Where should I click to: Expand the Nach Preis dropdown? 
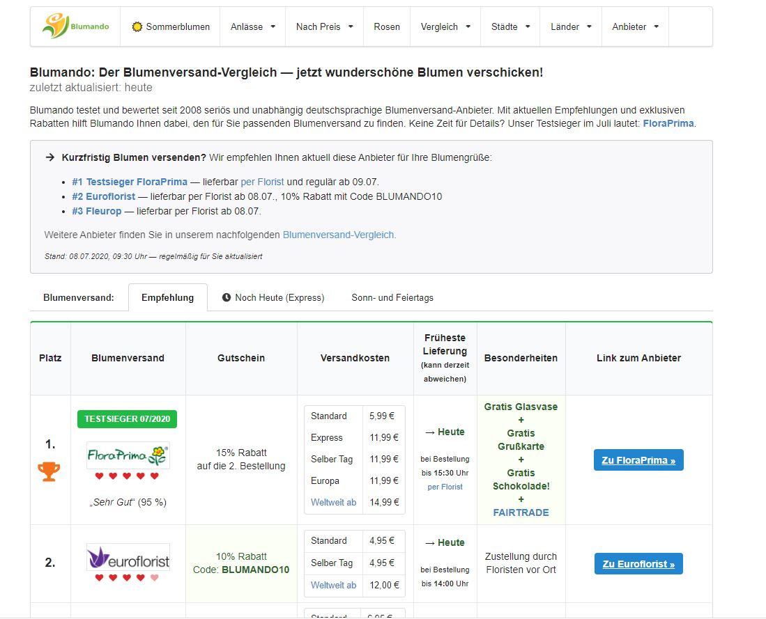coord(324,27)
